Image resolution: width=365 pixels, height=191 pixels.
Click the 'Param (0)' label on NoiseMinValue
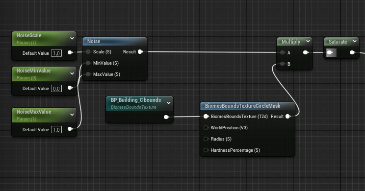(x=26, y=78)
